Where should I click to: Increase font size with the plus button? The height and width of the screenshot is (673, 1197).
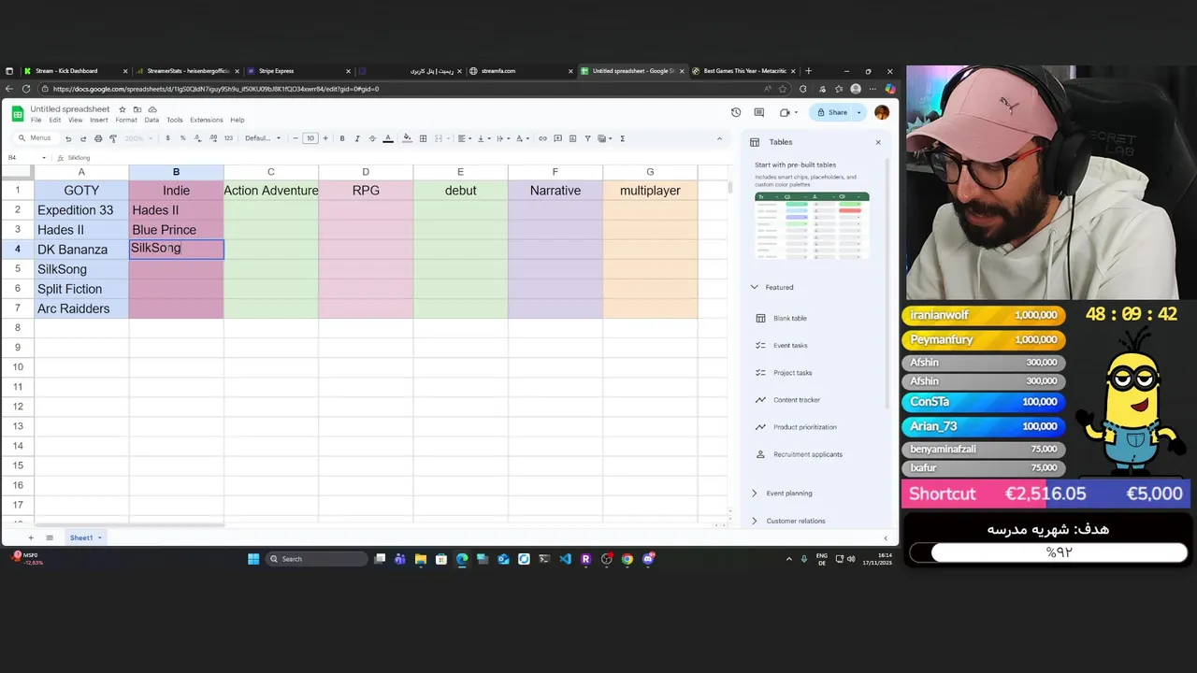point(325,138)
